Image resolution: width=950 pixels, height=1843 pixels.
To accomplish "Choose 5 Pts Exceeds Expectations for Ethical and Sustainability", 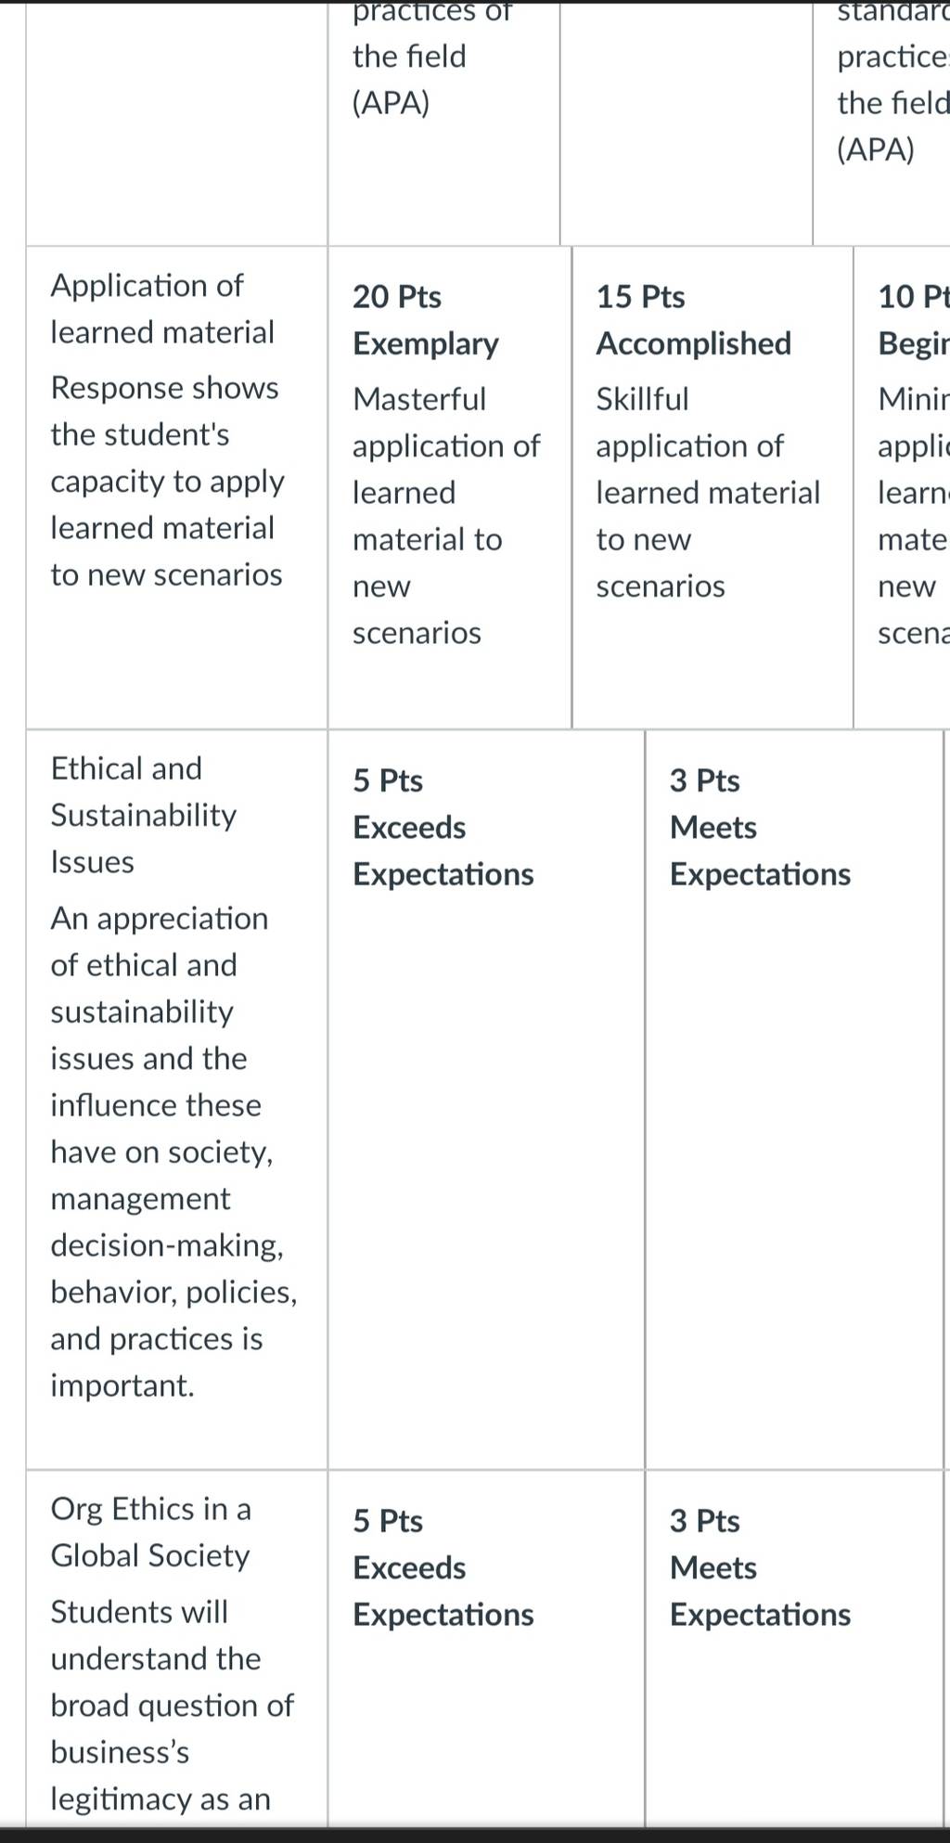I will coord(486,1099).
